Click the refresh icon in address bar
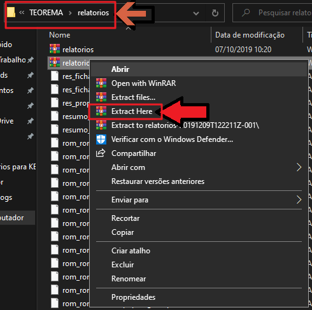This screenshot has width=312, height=310. [215, 13]
